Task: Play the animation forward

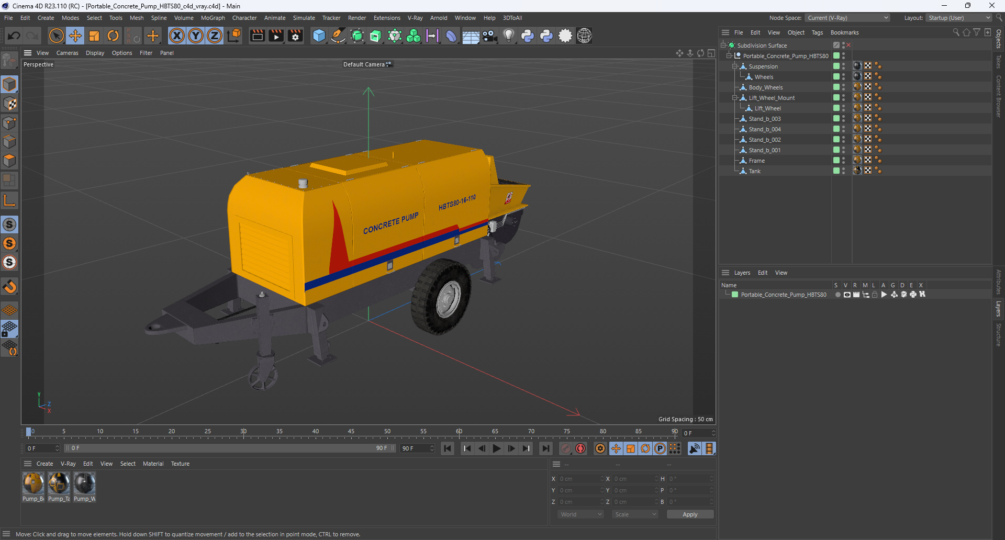Action: [496, 448]
